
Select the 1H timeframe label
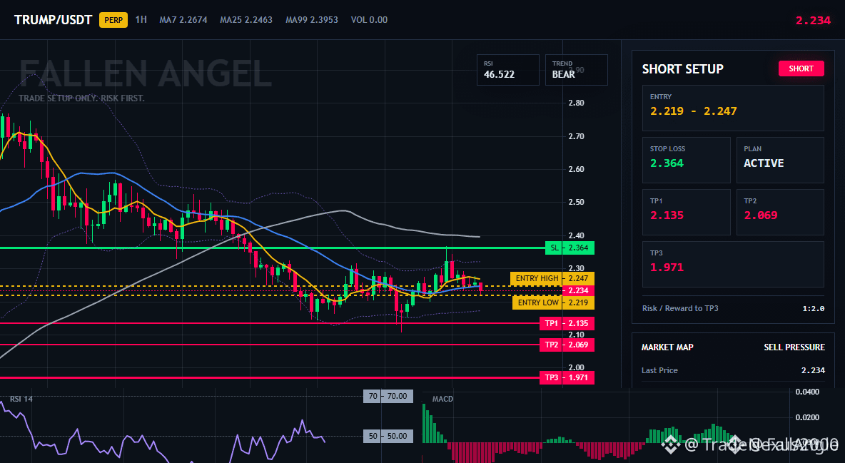pyautogui.click(x=141, y=19)
